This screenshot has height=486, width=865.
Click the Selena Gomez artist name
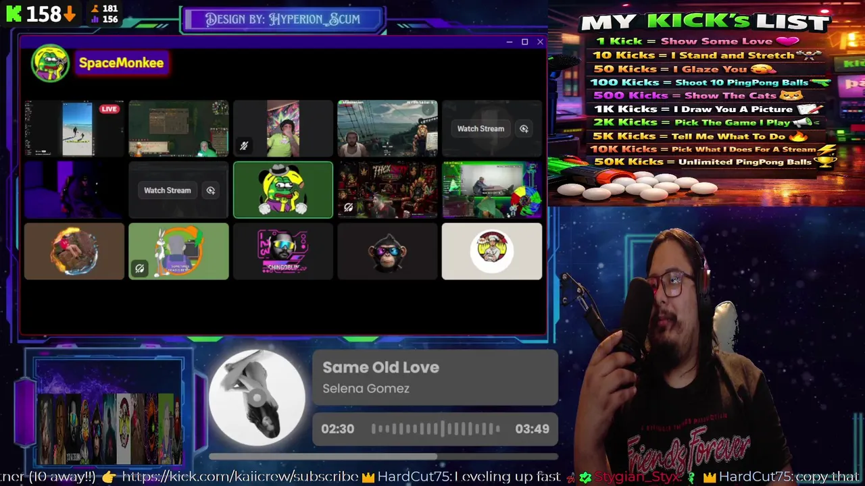tap(366, 388)
